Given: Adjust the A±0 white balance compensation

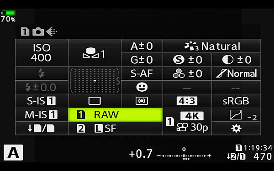Looking at the screenshot, I should pos(142,46).
